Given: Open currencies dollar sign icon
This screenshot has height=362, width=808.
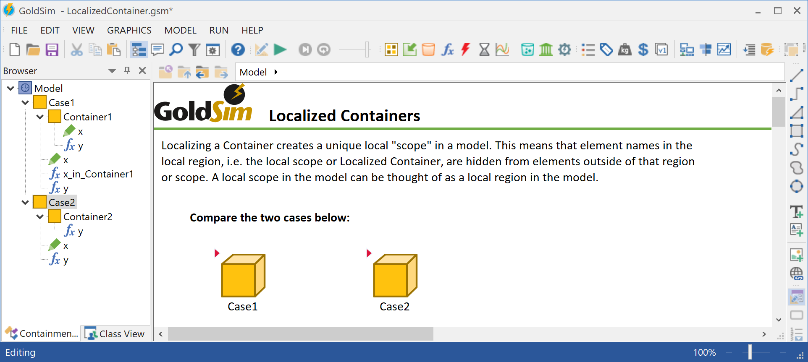Looking at the screenshot, I should [643, 49].
